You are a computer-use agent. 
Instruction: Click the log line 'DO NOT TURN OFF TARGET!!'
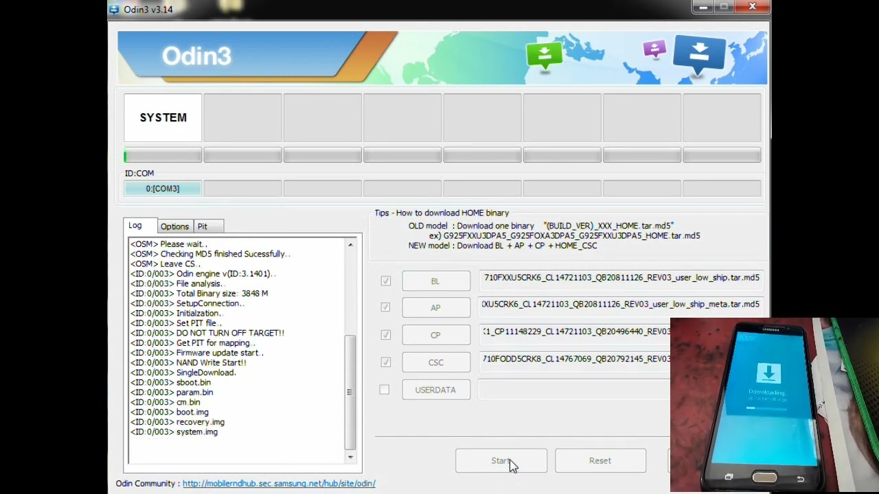click(x=207, y=333)
